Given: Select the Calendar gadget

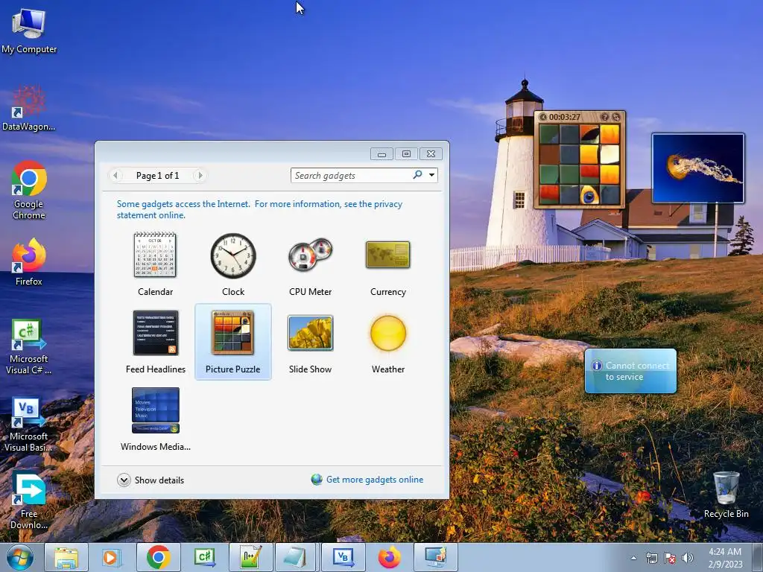Looking at the screenshot, I should pyautogui.click(x=155, y=264).
